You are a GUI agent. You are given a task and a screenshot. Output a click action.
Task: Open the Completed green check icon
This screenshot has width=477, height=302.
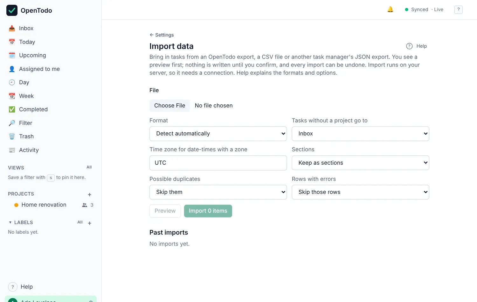(12, 109)
